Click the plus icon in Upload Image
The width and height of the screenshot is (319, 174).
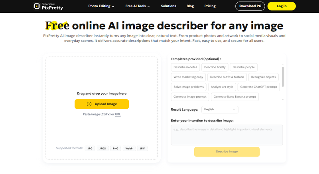click(x=89, y=104)
